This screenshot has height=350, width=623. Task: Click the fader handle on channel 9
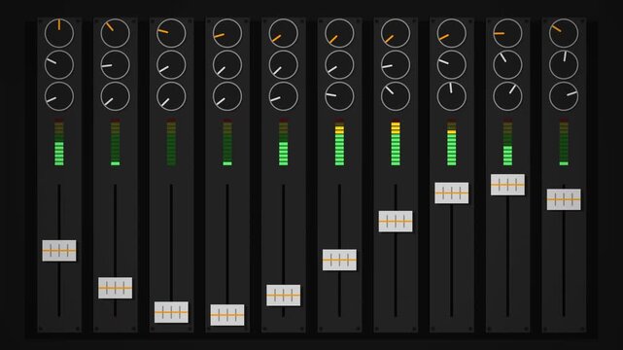click(507, 185)
